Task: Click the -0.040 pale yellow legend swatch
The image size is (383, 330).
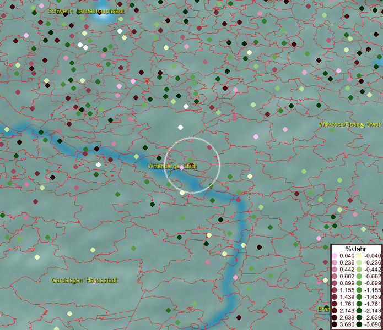Action: tap(359, 256)
